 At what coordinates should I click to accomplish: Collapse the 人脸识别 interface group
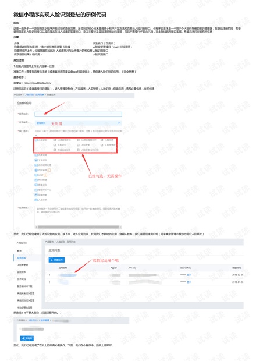[36, 140]
